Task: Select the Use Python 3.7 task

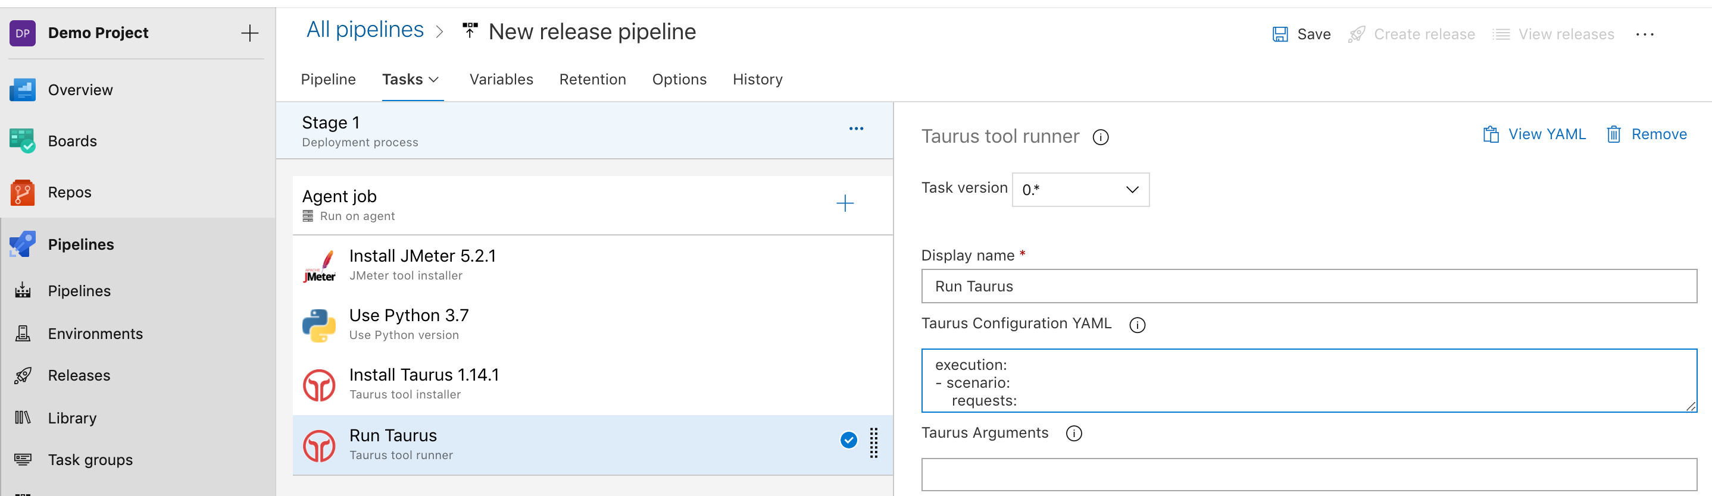Action: [592, 325]
